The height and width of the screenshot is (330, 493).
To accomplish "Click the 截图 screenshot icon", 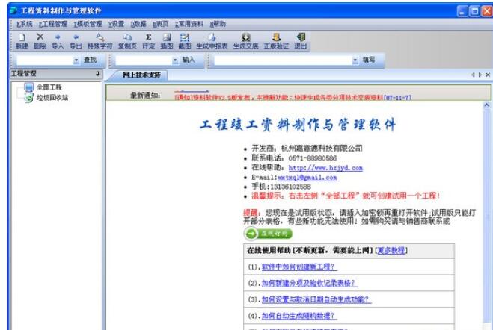I will pyautogui.click(x=185, y=41).
